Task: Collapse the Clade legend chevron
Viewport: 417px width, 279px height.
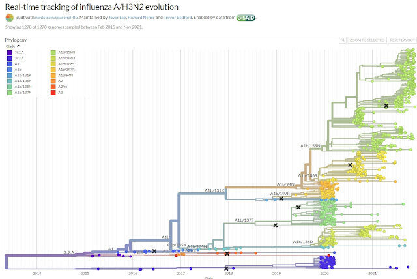Action: click(x=19, y=46)
